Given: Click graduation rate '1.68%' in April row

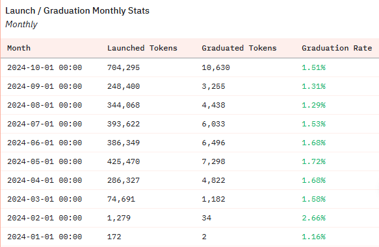Looking at the screenshot, I should (x=314, y=180).
